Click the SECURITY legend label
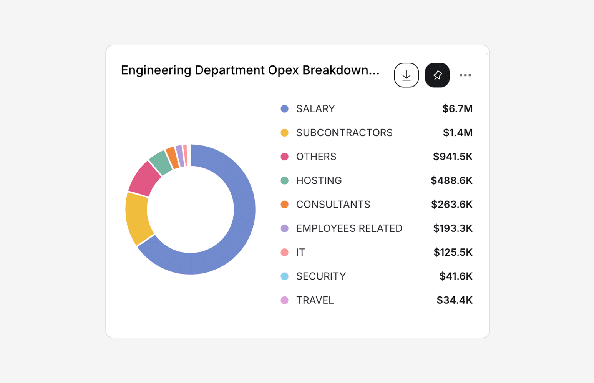 [321, 276]
